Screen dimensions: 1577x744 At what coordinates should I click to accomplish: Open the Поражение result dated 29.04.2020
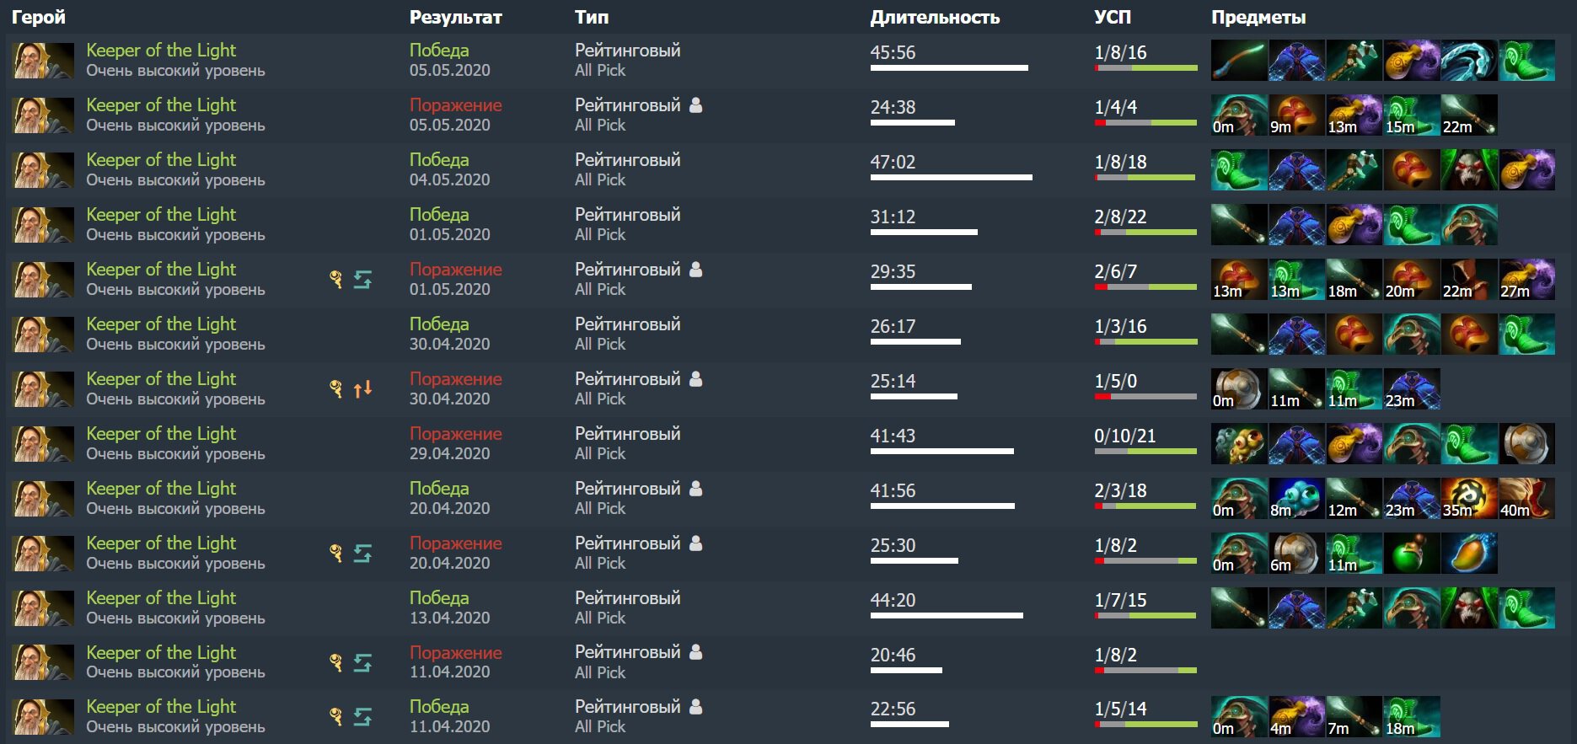tap(456, 434)
